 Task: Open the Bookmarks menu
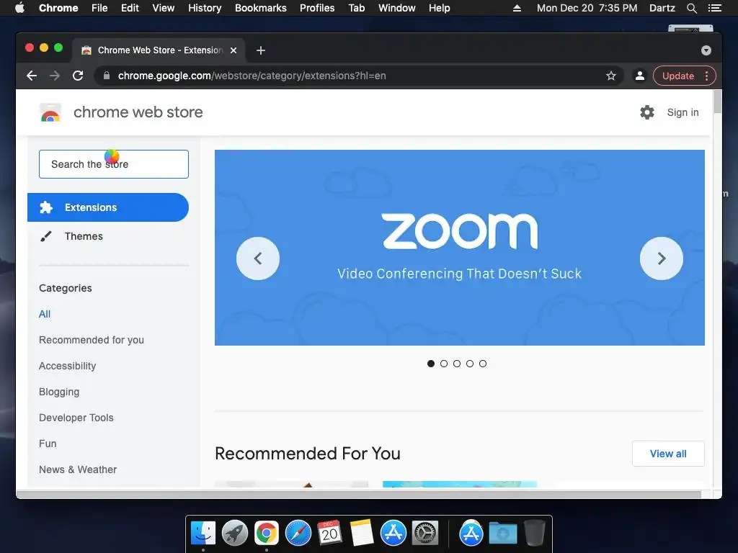pyautogui.click(x=261, y=8)
